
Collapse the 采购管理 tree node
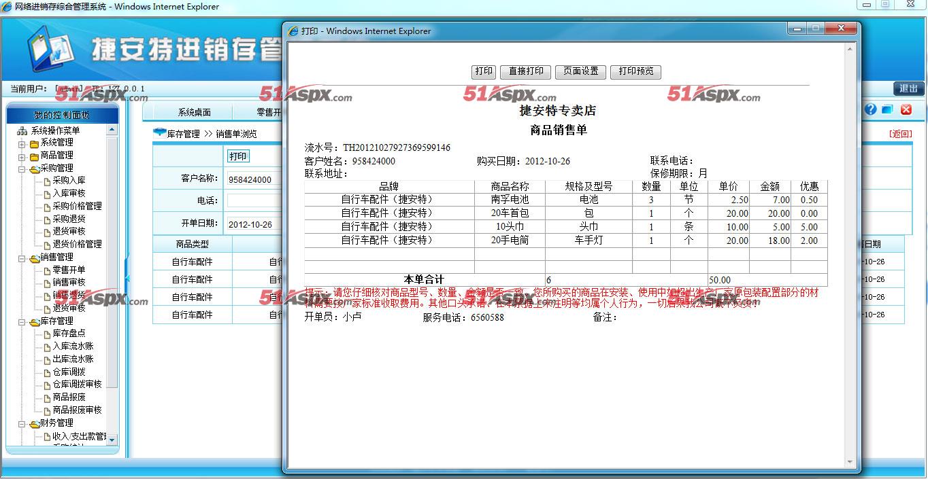(22, 169)
